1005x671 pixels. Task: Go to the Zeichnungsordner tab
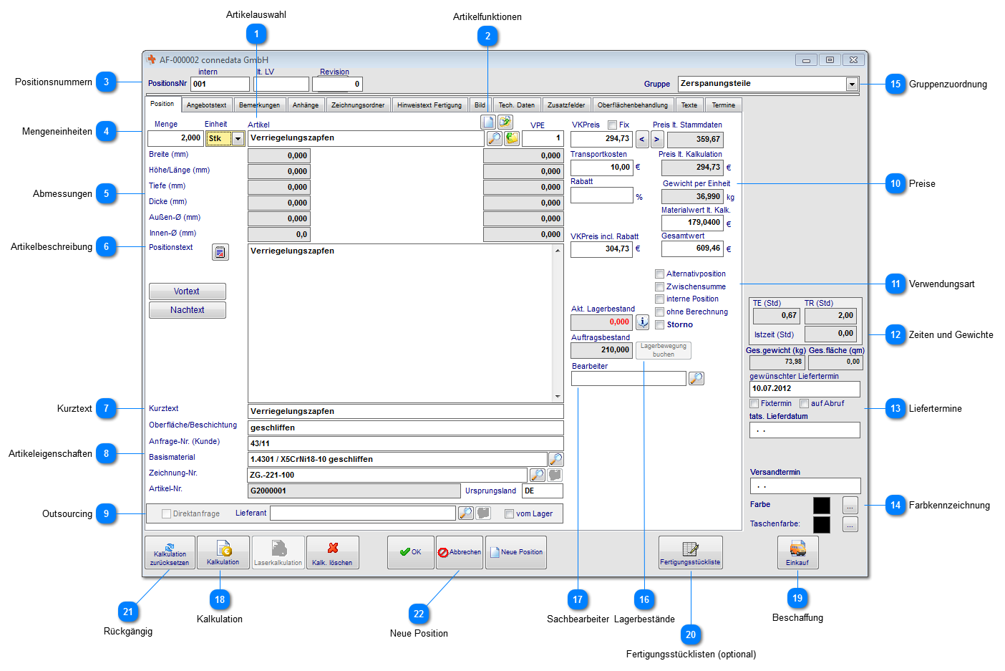[358, 105]
